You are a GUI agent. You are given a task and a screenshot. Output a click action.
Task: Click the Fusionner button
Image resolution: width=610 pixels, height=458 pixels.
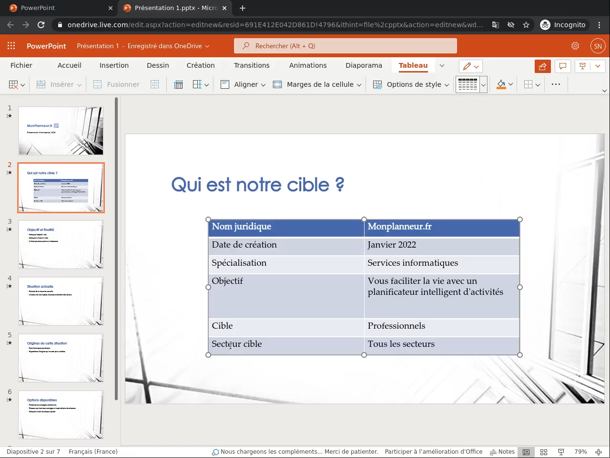coord(116,84)
